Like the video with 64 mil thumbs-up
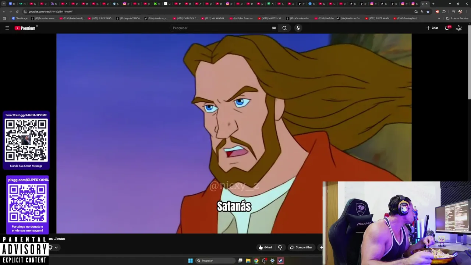471x265 pixels. point(265,247)
